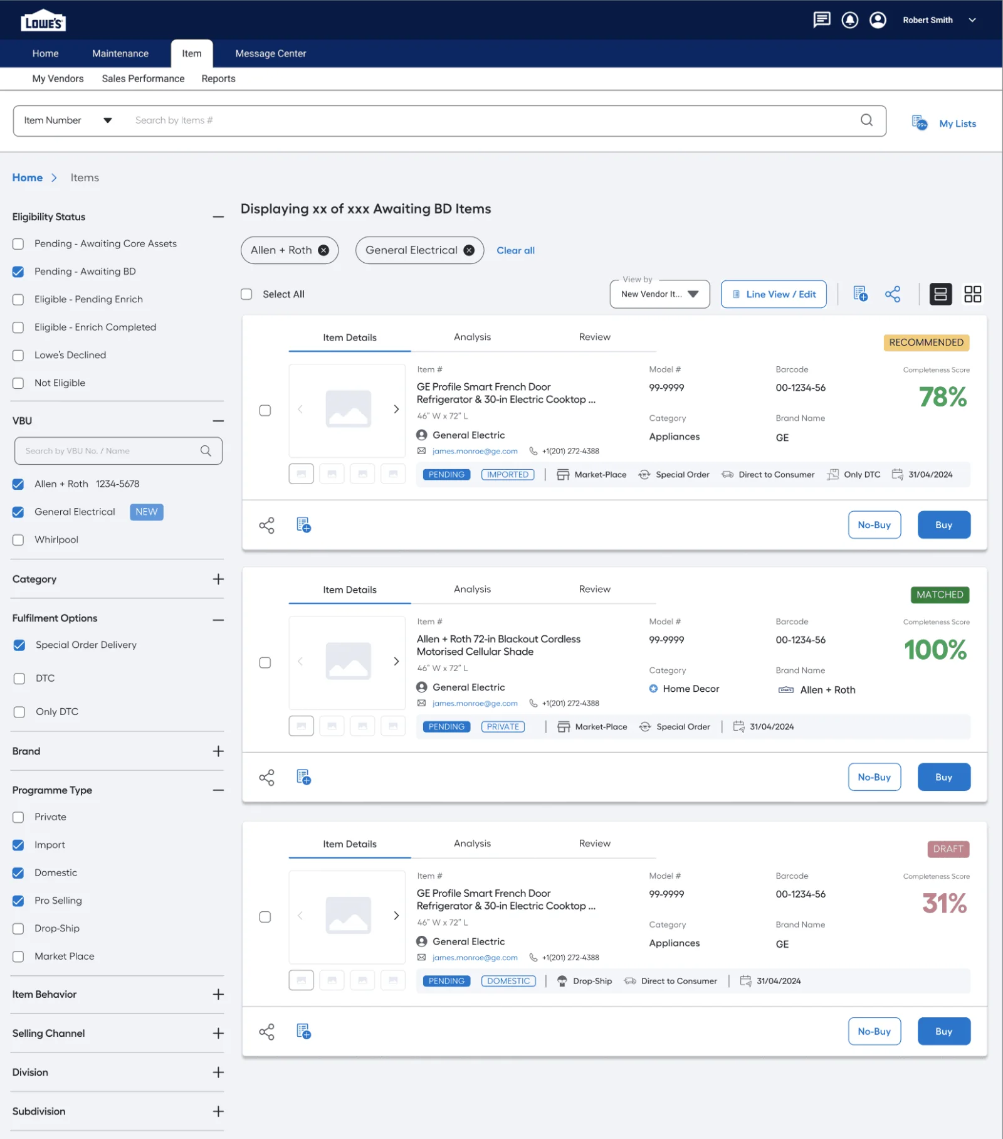This screenshot has width=1003, height=1139.
Task: Click the add-to-list icon in the toolbar
Action: pyautogui.click(x=860, y=294)
